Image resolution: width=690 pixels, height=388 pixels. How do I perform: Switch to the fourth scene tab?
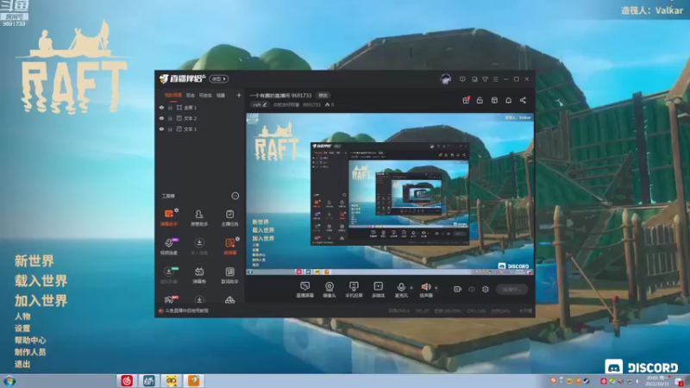(221, 95)
